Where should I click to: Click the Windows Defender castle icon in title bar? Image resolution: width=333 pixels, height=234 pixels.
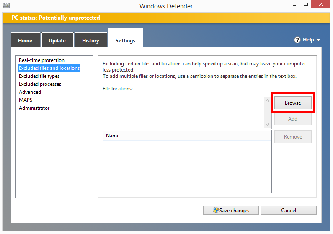pos(6,5)
